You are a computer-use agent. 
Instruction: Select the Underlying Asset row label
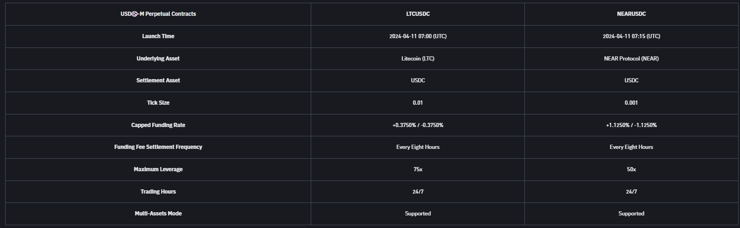(x=158, y=59)
